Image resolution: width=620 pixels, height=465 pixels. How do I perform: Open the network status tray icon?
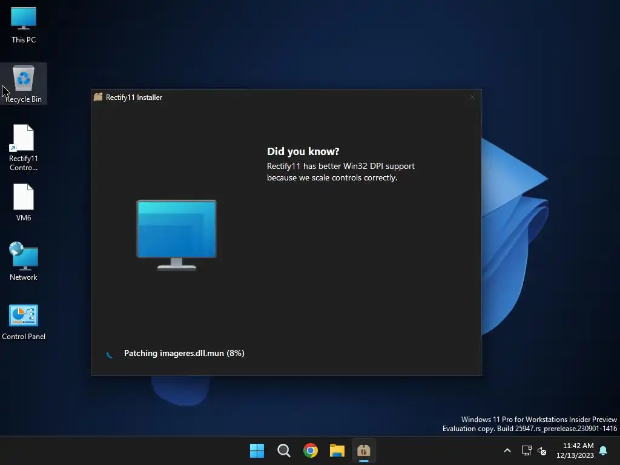[x=526, y=450]
